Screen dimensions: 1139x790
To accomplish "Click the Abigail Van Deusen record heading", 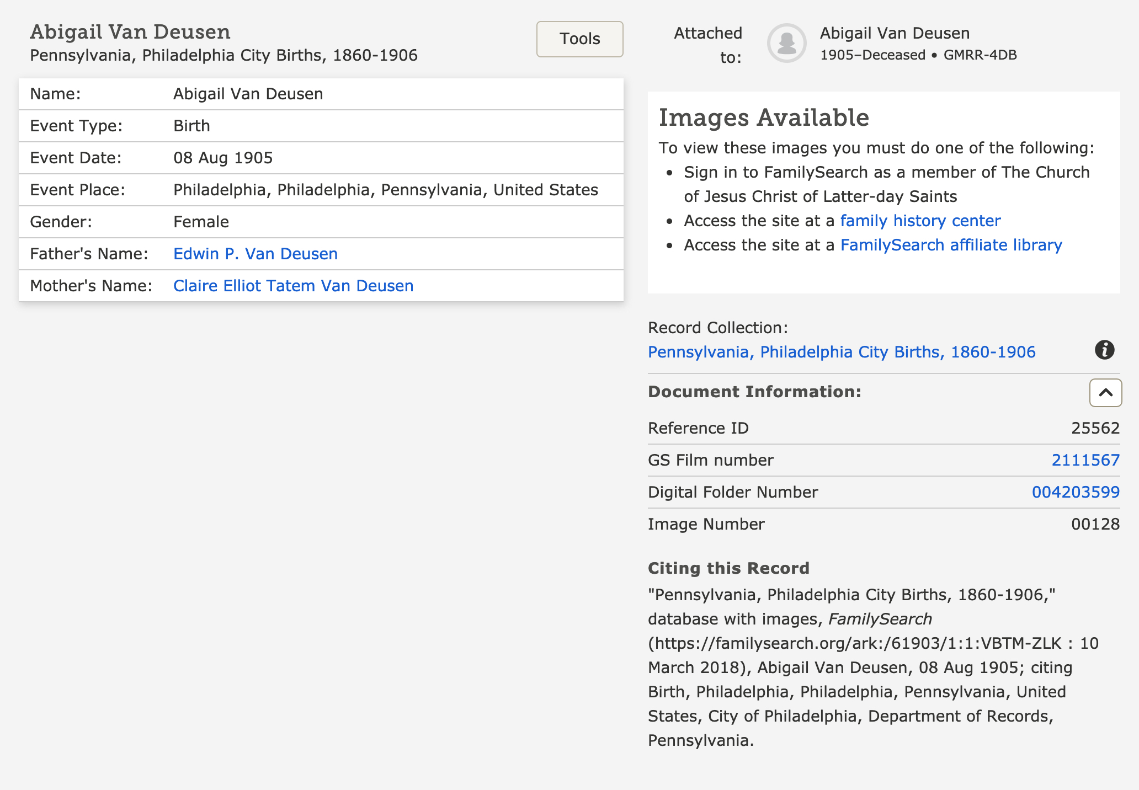I will pos(130,32).
